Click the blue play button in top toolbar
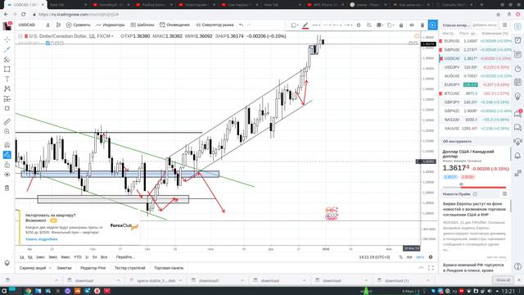Screen dimensions: 524x295 [433, 25]
